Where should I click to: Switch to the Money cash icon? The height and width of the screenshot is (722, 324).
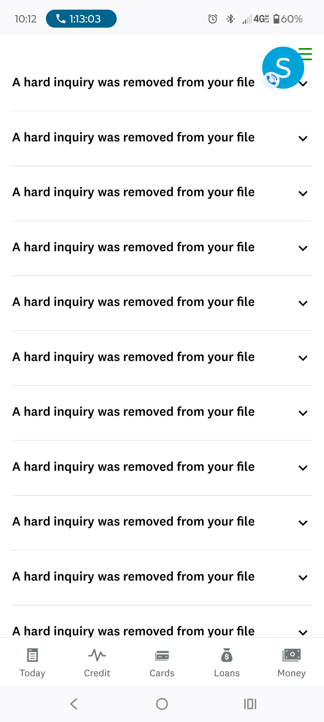point(291,655)
